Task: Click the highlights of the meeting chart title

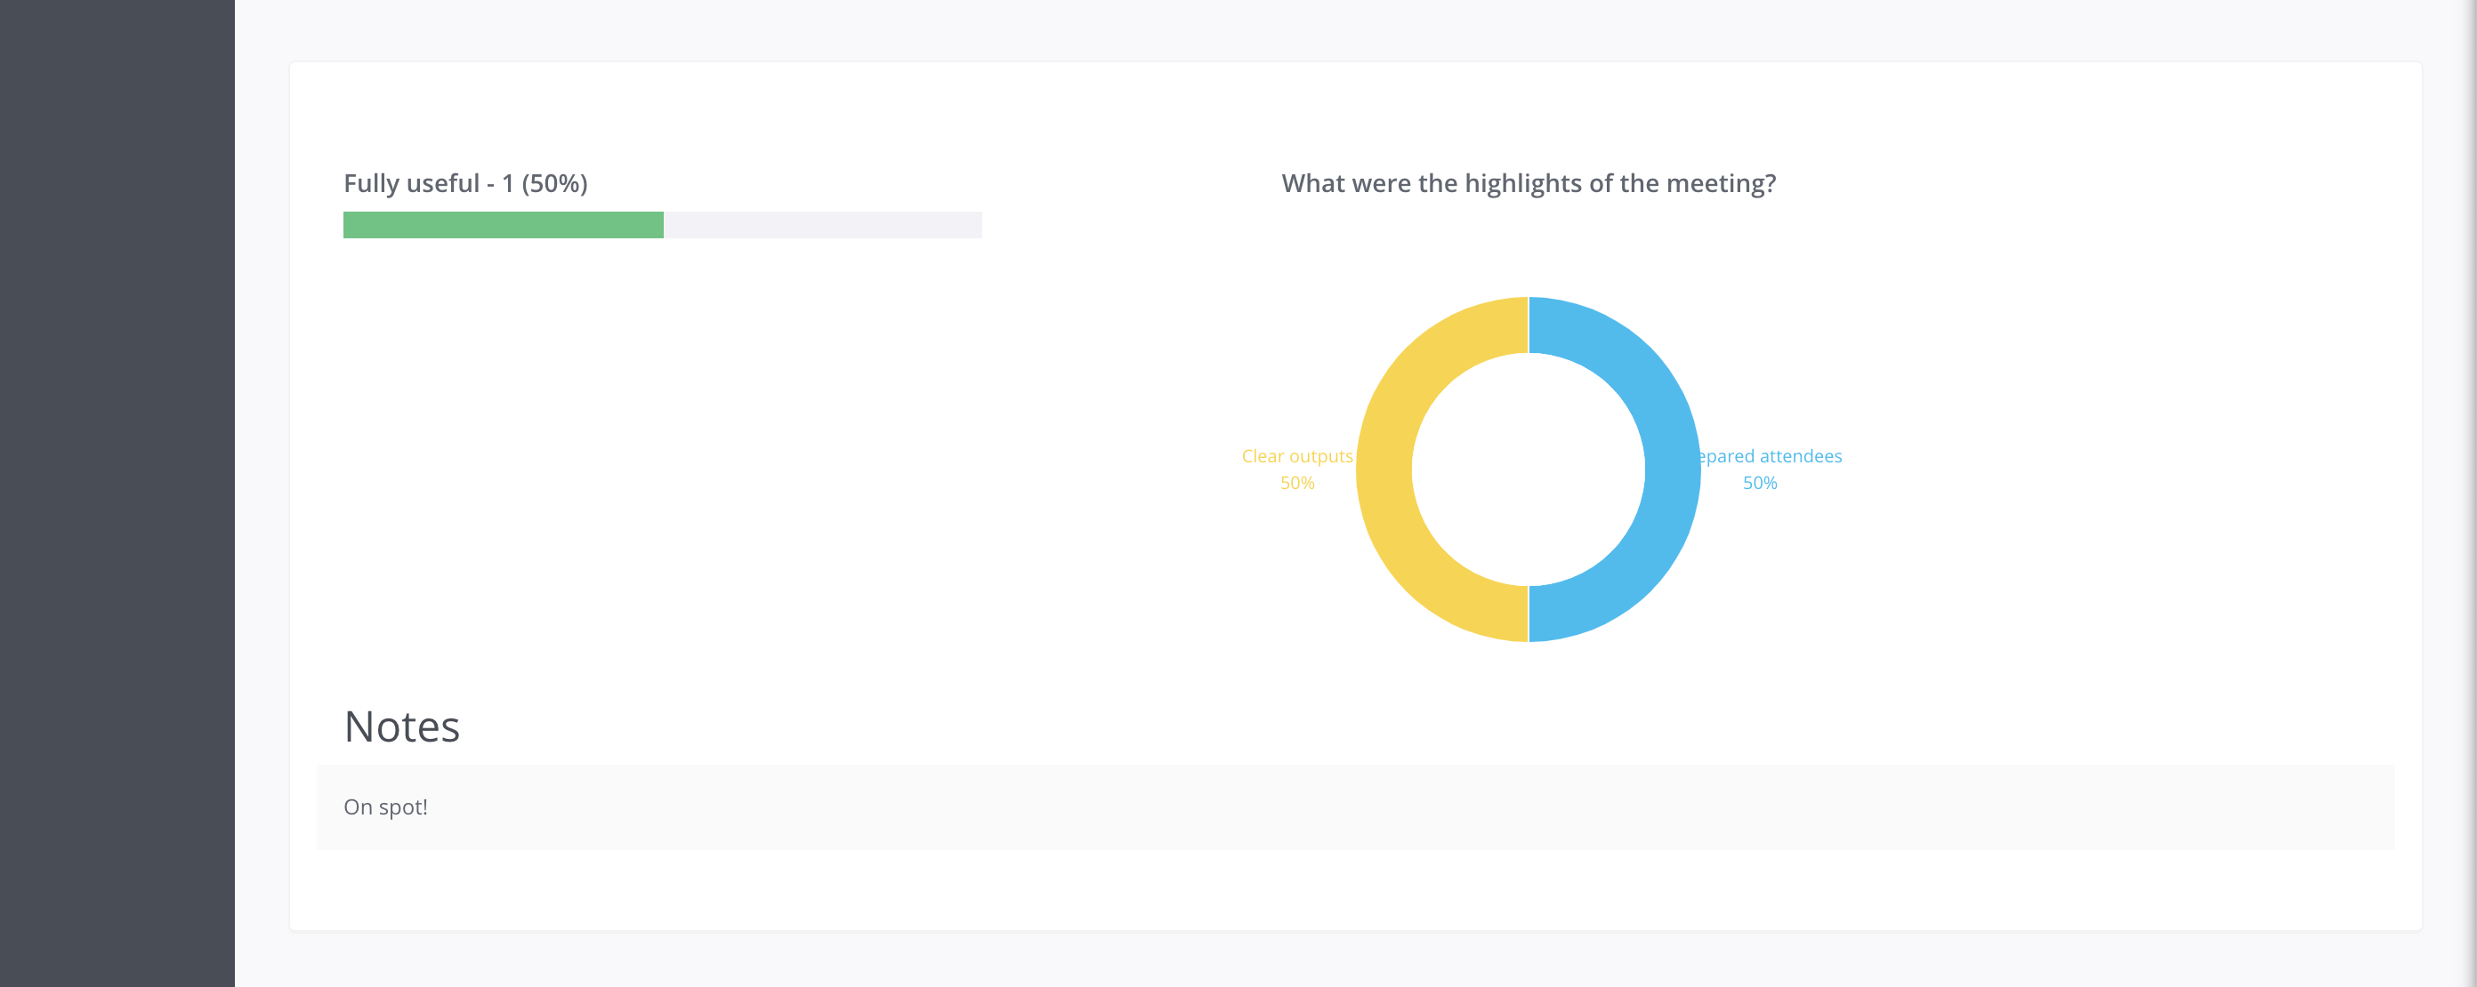Action: 1528,183
